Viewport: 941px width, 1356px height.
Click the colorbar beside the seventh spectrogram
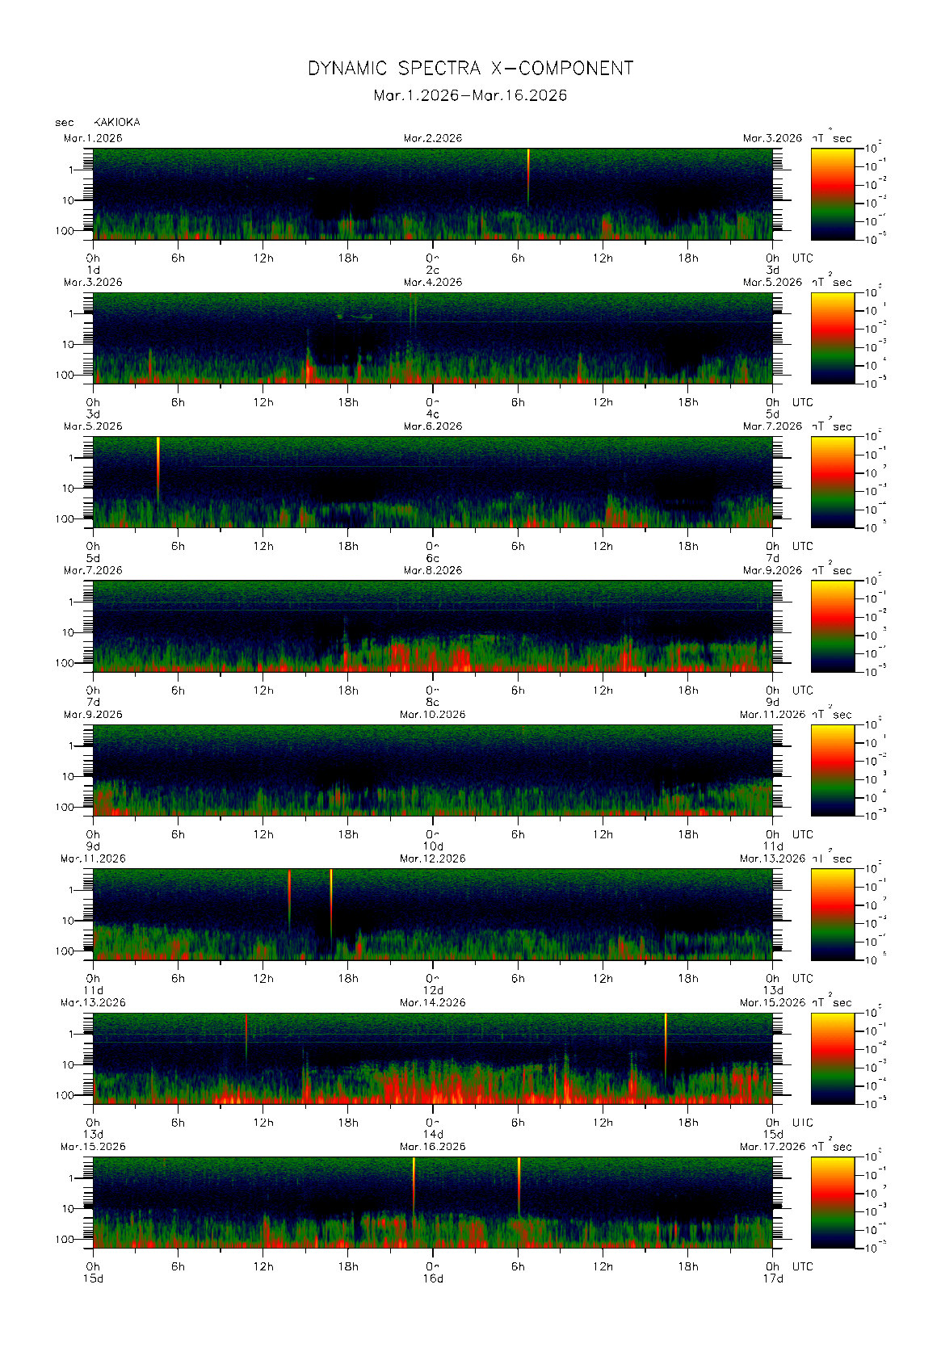click(x=832, y=1058)
